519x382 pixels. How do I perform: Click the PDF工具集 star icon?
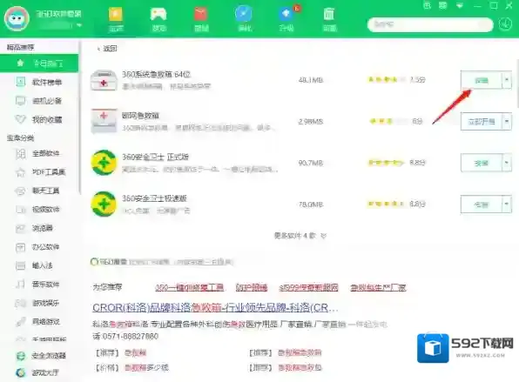click(21, 172)
